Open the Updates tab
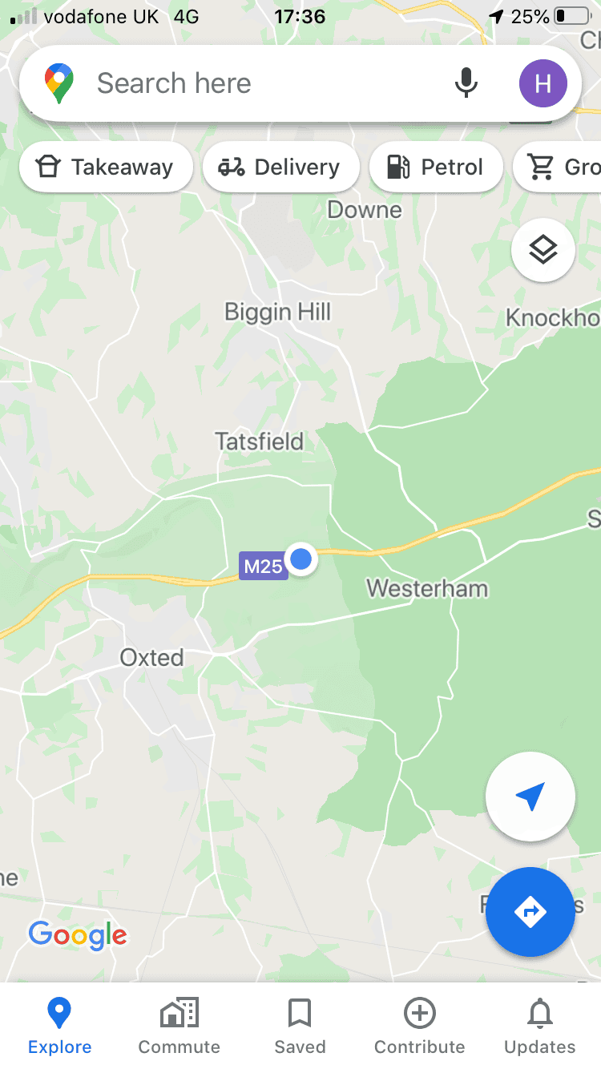This screenshot has width=601, height=1069. pyautogui.click(x=539, y=1027)
